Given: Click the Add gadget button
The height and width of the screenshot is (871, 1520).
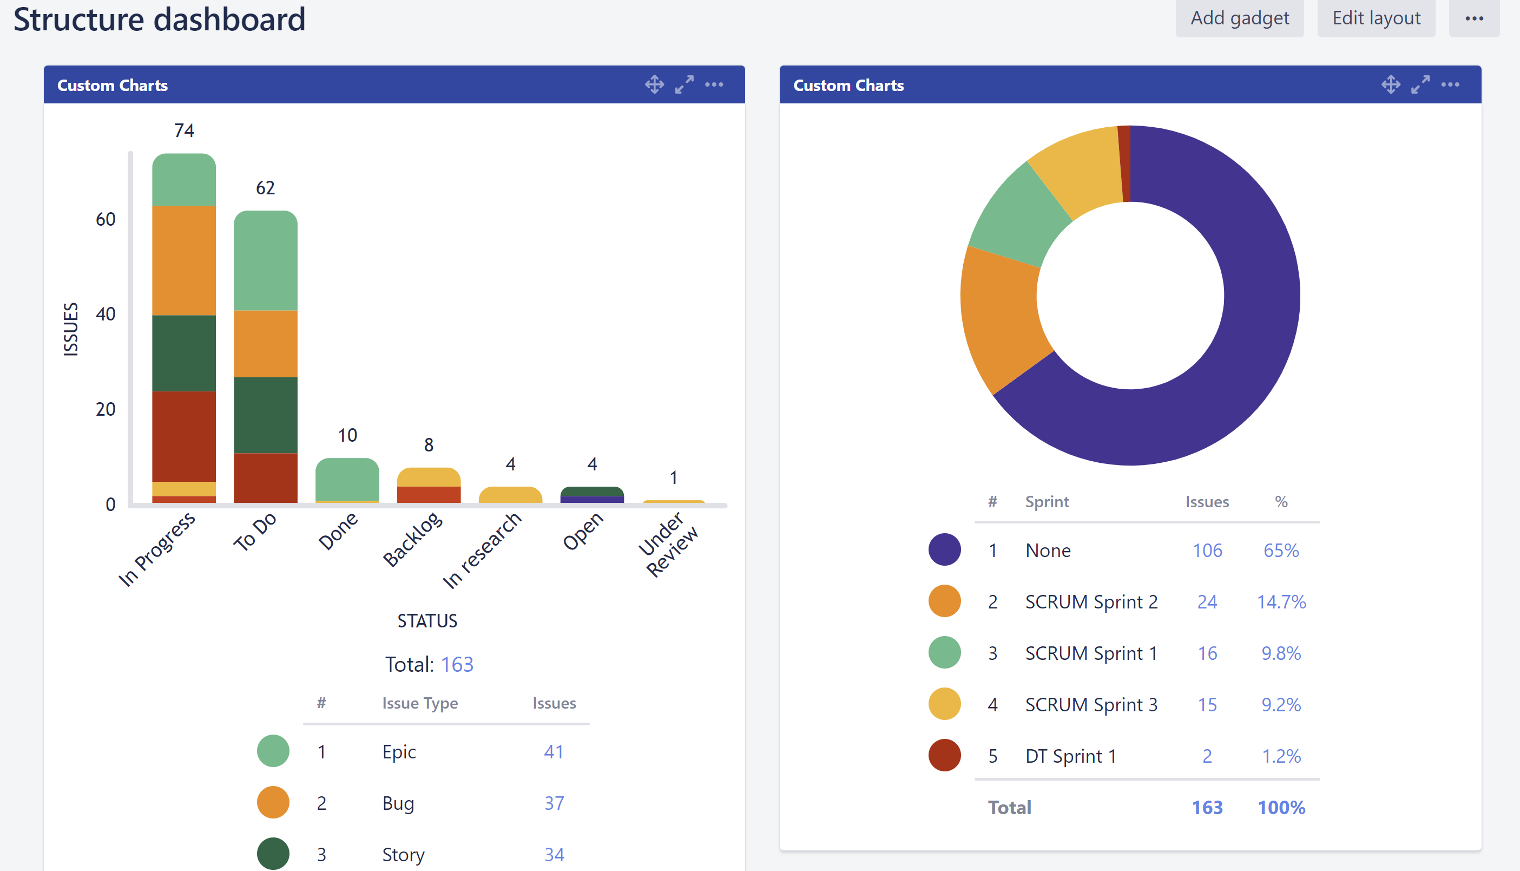Looking at the screenshot, I should pos(1240,17).
